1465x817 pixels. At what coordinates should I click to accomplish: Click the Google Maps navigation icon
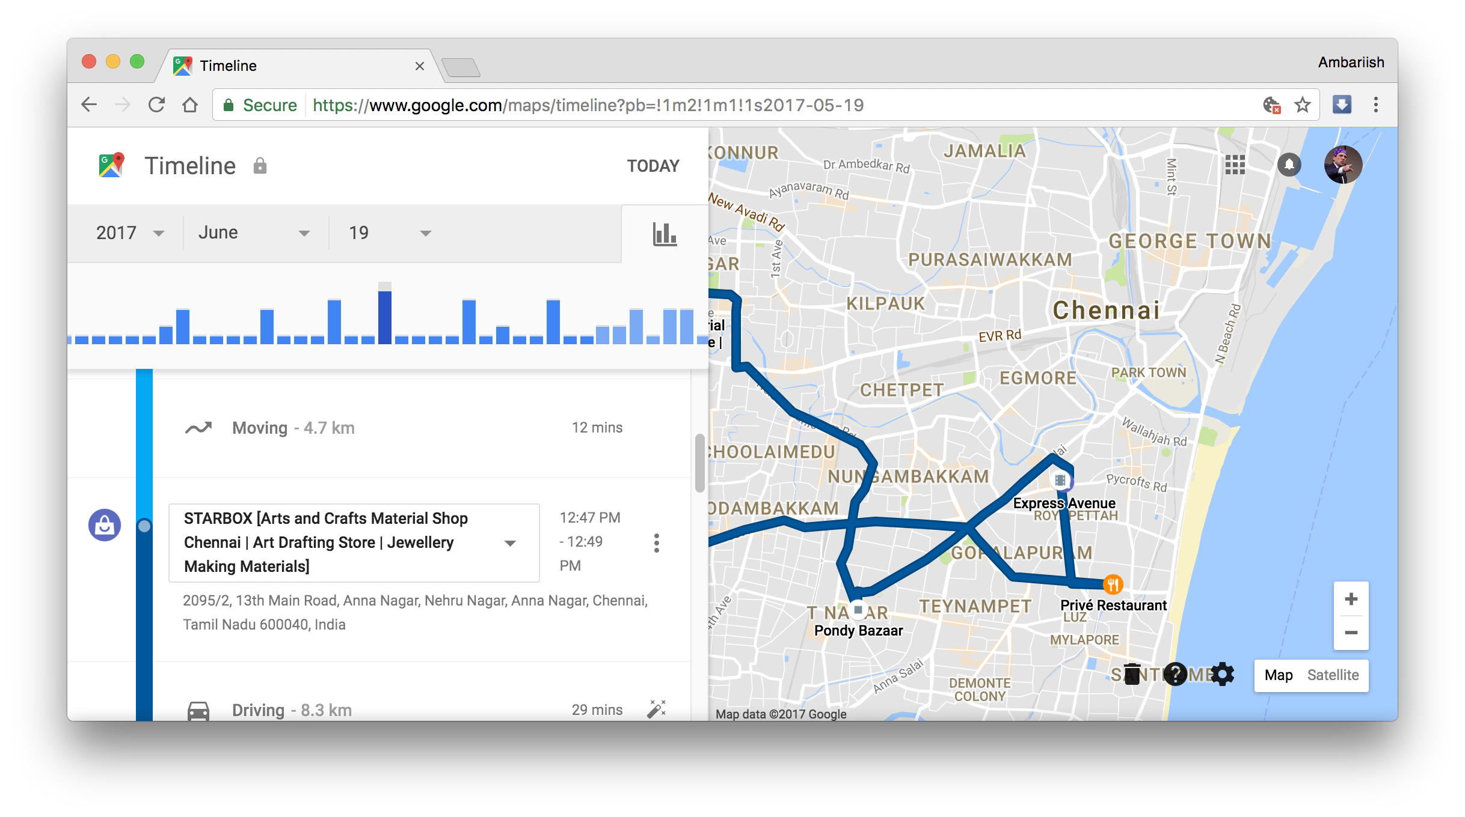click(x=111, y=166)
